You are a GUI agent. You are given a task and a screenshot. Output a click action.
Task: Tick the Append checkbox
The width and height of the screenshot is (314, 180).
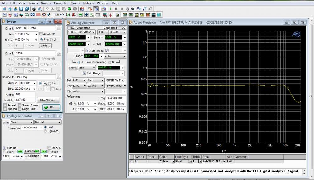pos(5,109)
